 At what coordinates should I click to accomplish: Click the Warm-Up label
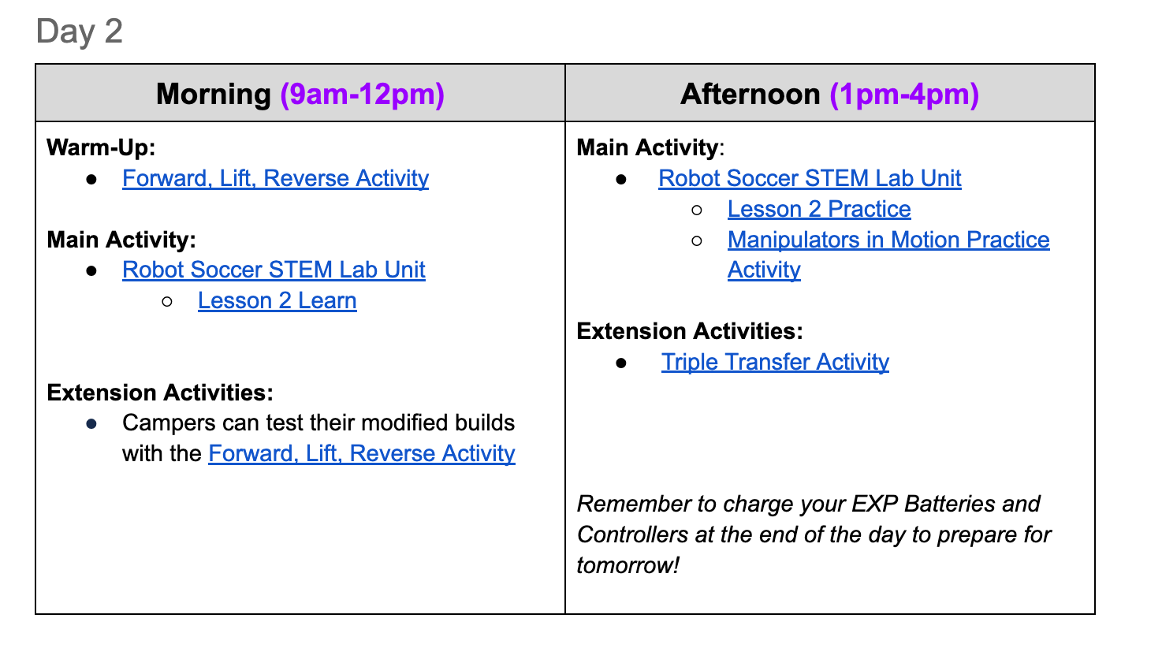pos(101,147)
